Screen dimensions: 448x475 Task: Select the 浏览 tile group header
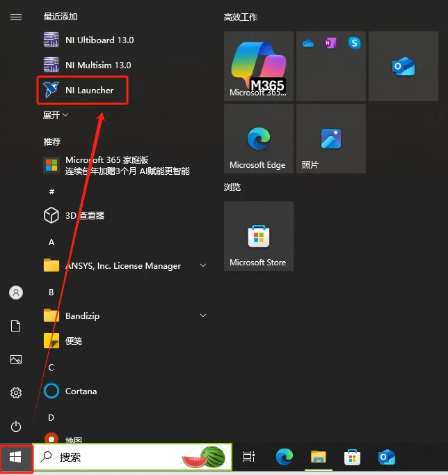232,187
